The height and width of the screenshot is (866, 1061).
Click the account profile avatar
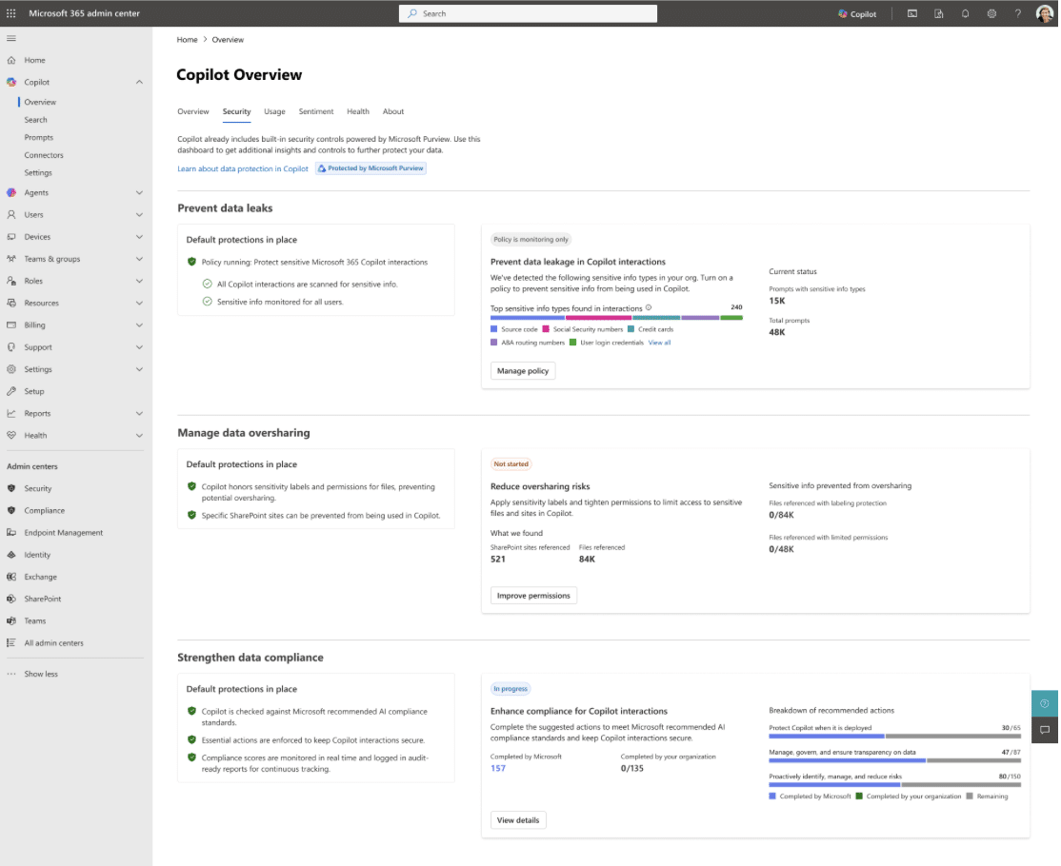click(1043, 13)
